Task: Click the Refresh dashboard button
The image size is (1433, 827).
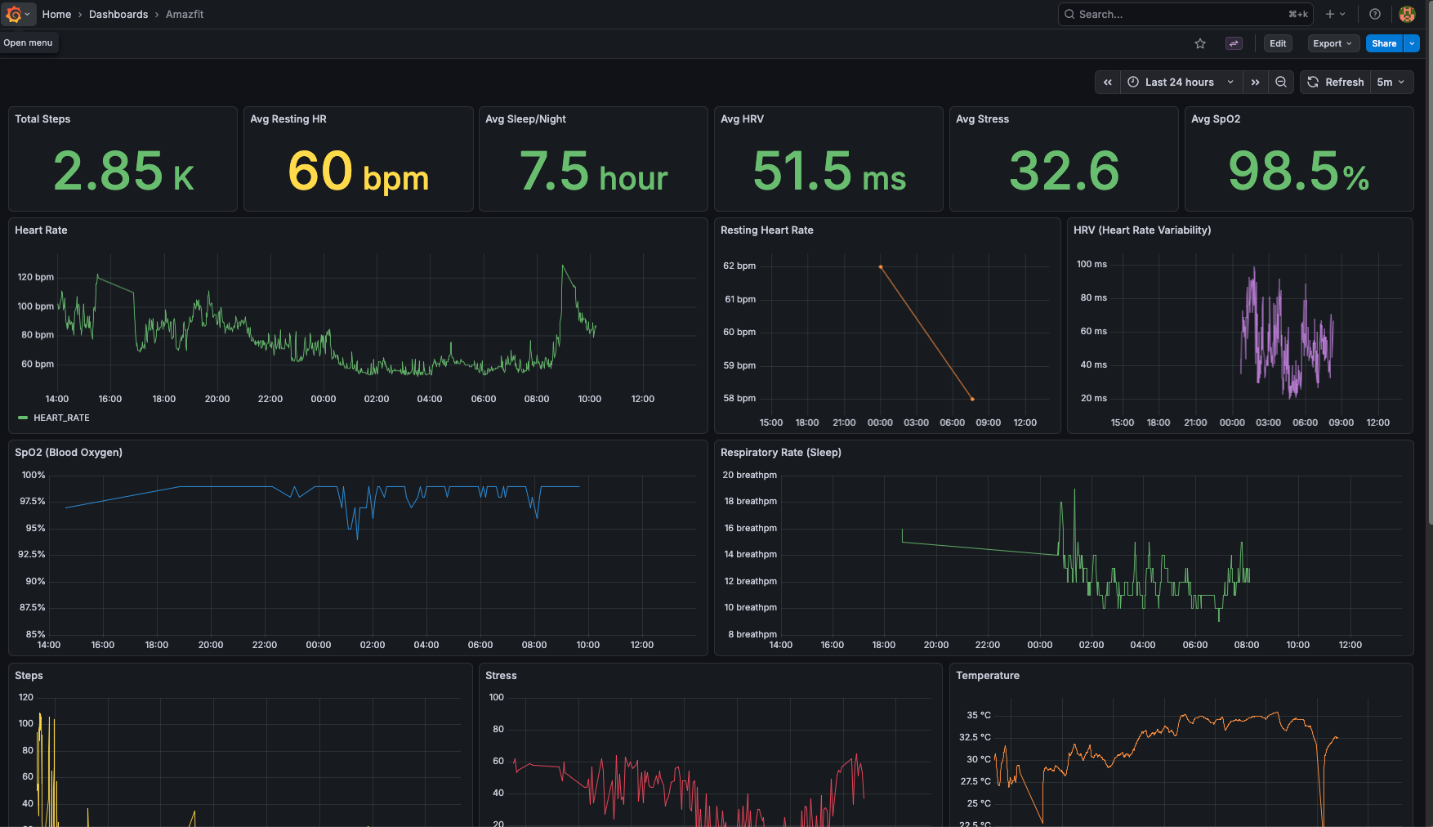Action: pyautogui.click(x=1336, y=83)
